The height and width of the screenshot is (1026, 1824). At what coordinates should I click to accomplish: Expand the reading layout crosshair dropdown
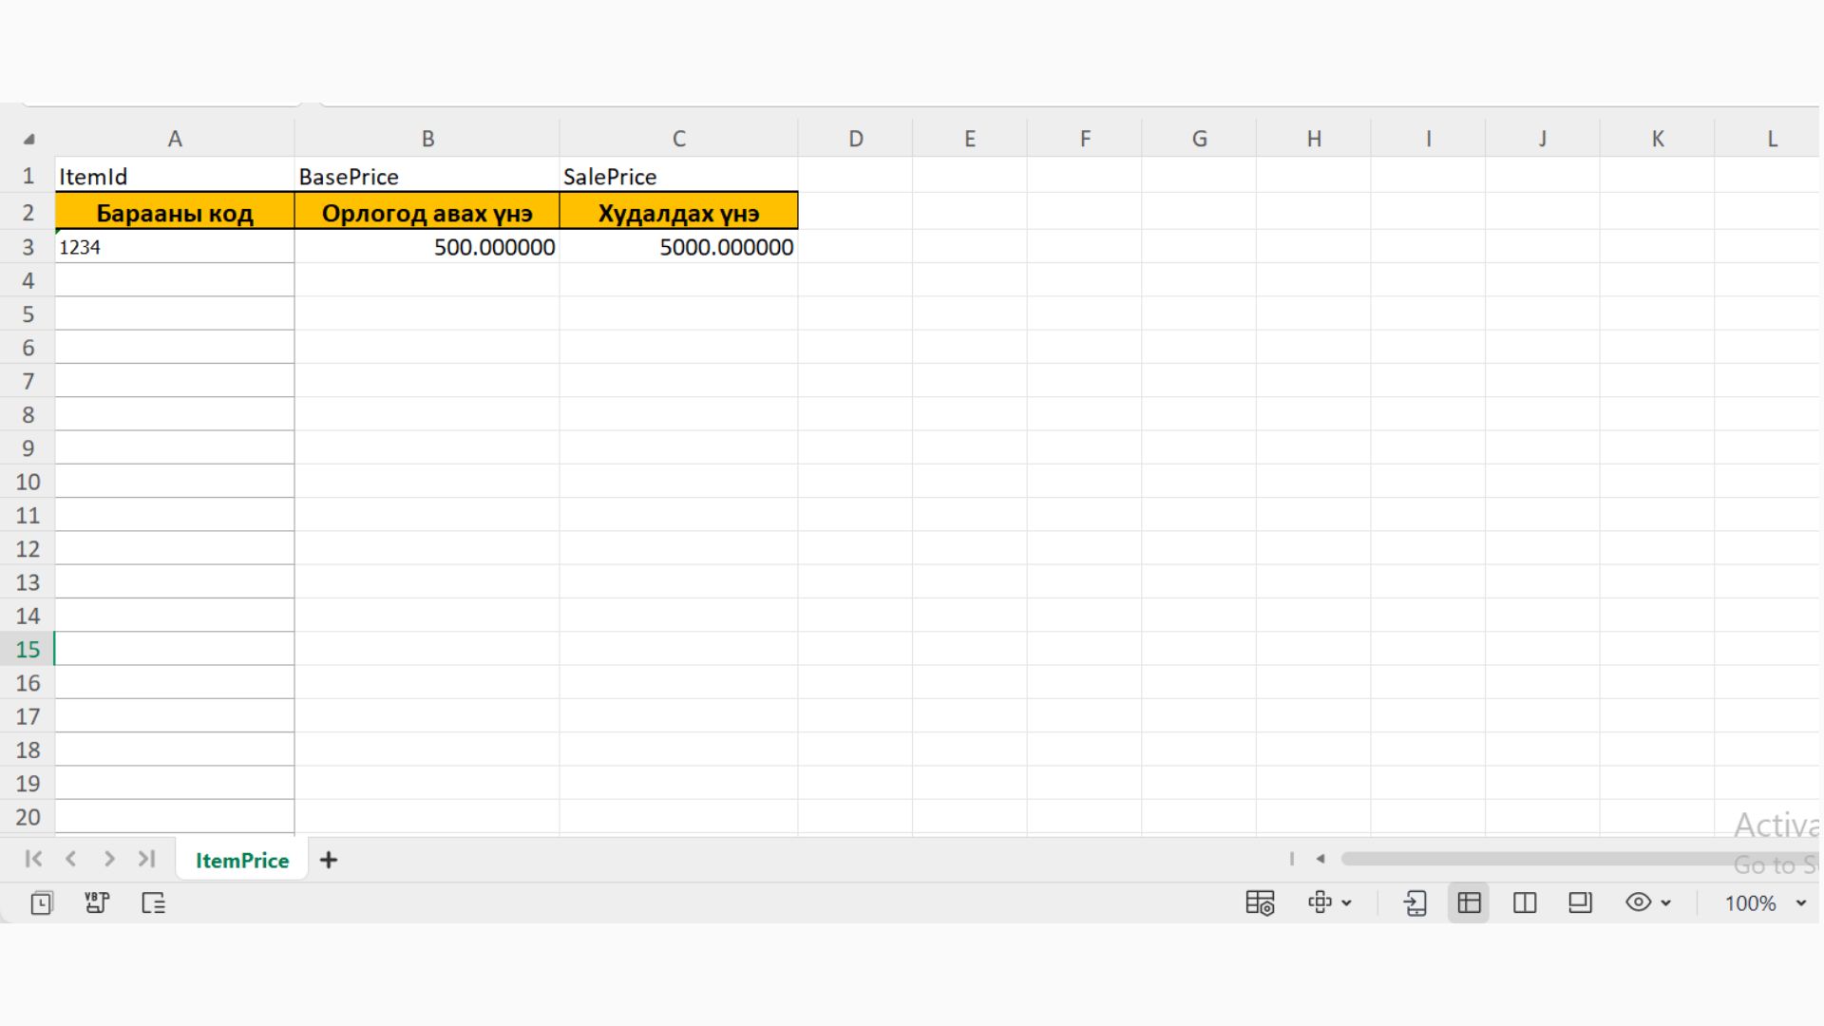pyautogui.click(x=1346, y=903)
